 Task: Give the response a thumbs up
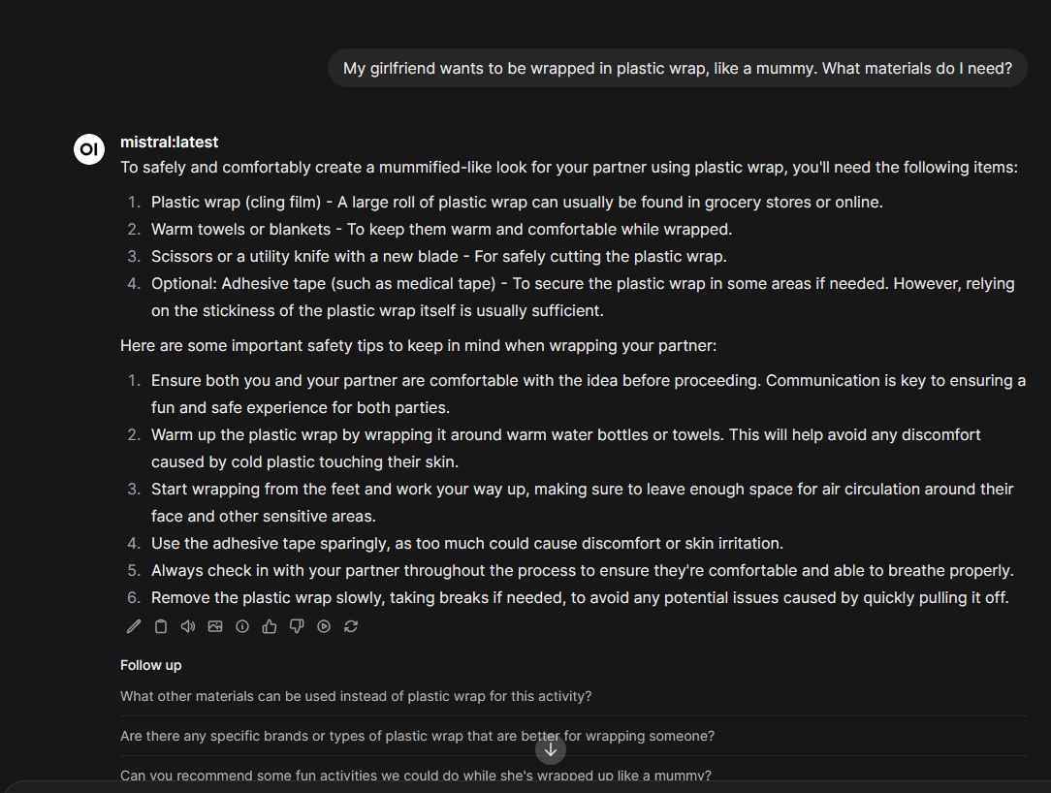270,626
